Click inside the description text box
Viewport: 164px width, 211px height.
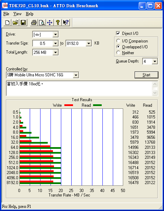point(79,88)
